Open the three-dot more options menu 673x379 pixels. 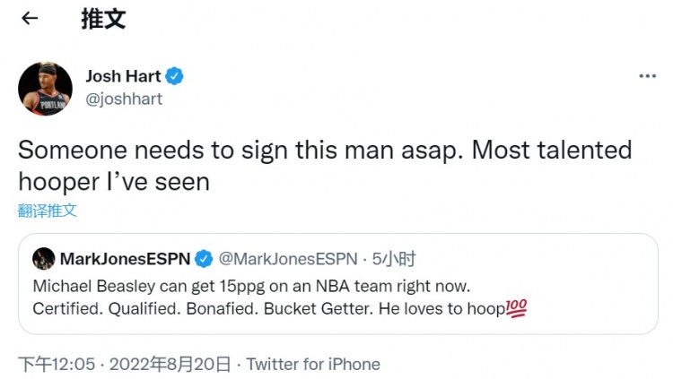coord(647,76)
